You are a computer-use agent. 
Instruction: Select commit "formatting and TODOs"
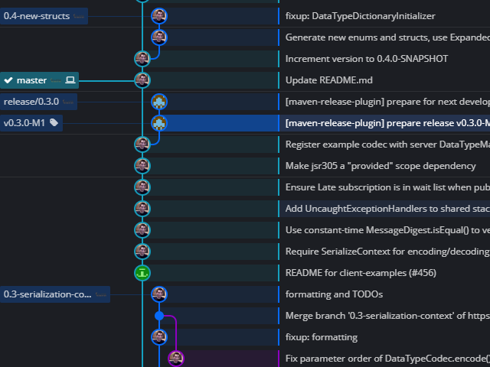(x=333, y=294)
